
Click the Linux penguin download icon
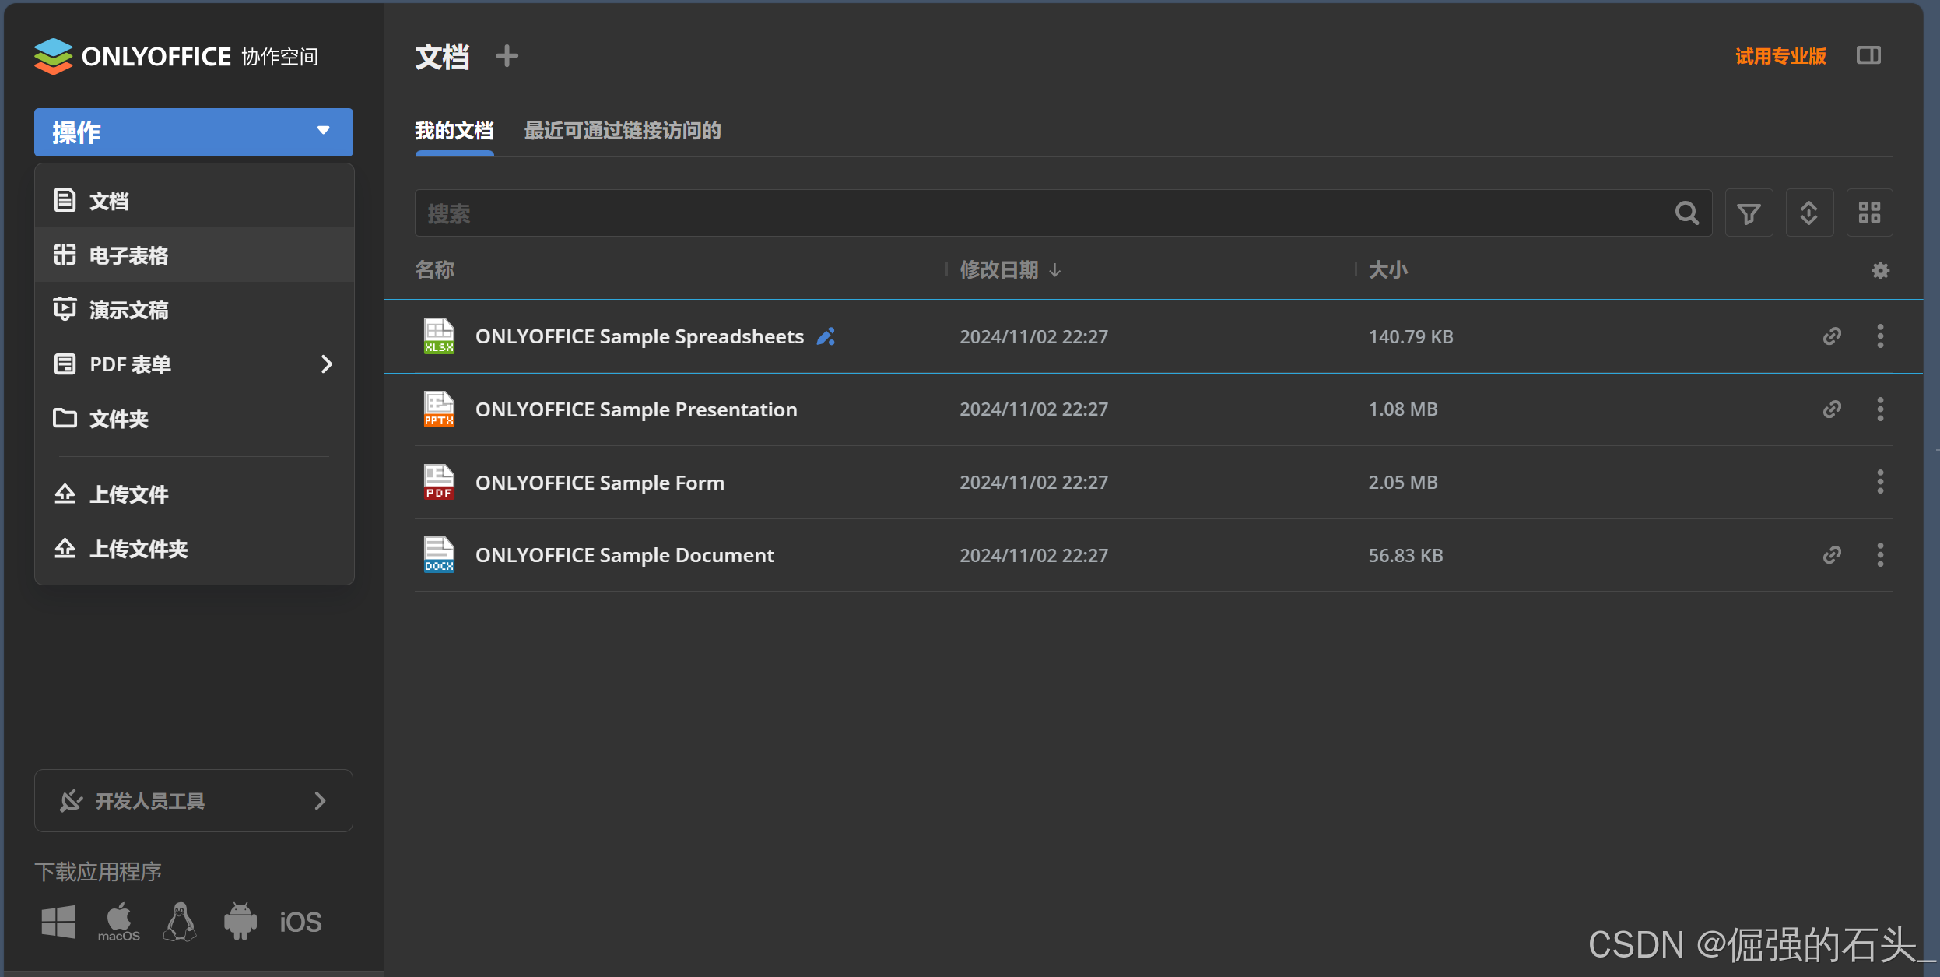click(x=180, y=922)
